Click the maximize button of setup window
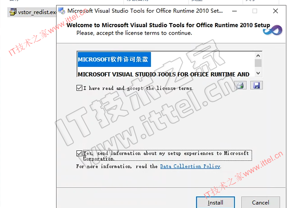The image size is (292, 208). [x=255, y=11]
